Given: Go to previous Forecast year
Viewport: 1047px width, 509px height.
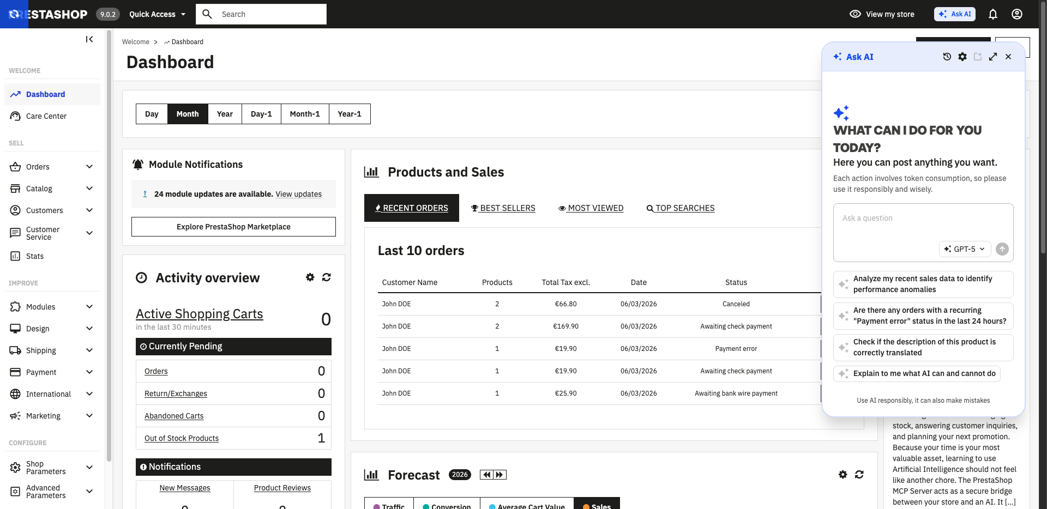Looking at the screenshot, I should 486,475.
